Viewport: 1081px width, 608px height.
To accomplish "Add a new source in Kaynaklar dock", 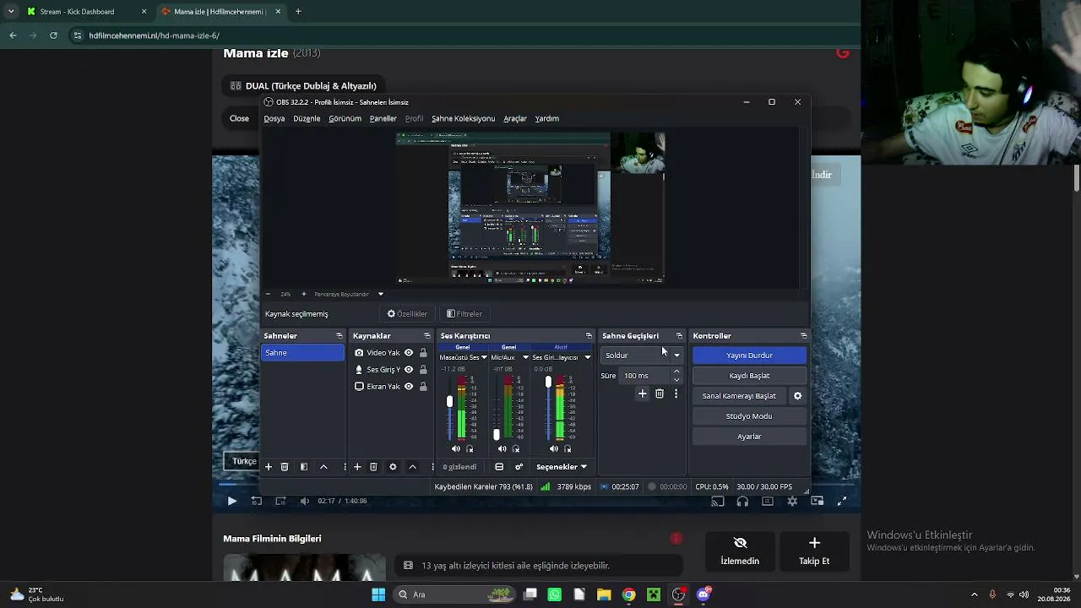I will click(357, 467).
